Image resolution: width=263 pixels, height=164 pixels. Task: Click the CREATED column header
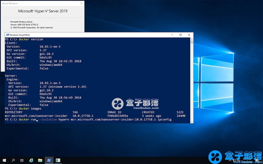point(148,112)
